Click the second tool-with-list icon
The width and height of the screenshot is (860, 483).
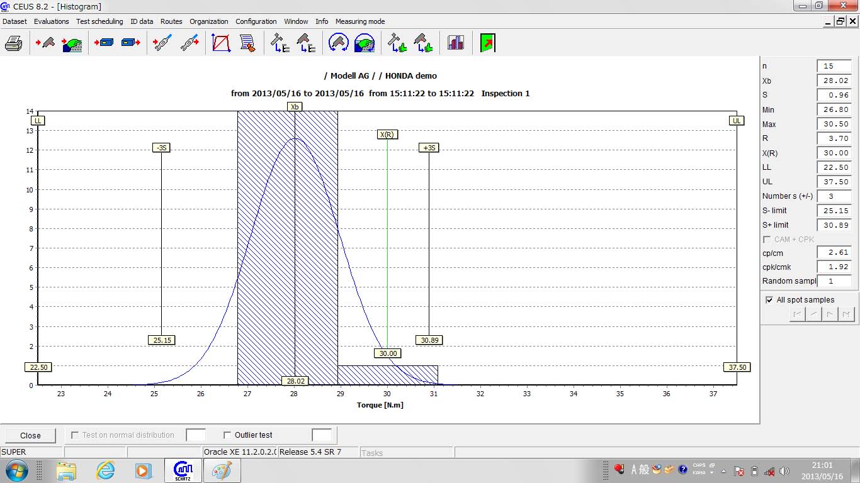(306, 43)
